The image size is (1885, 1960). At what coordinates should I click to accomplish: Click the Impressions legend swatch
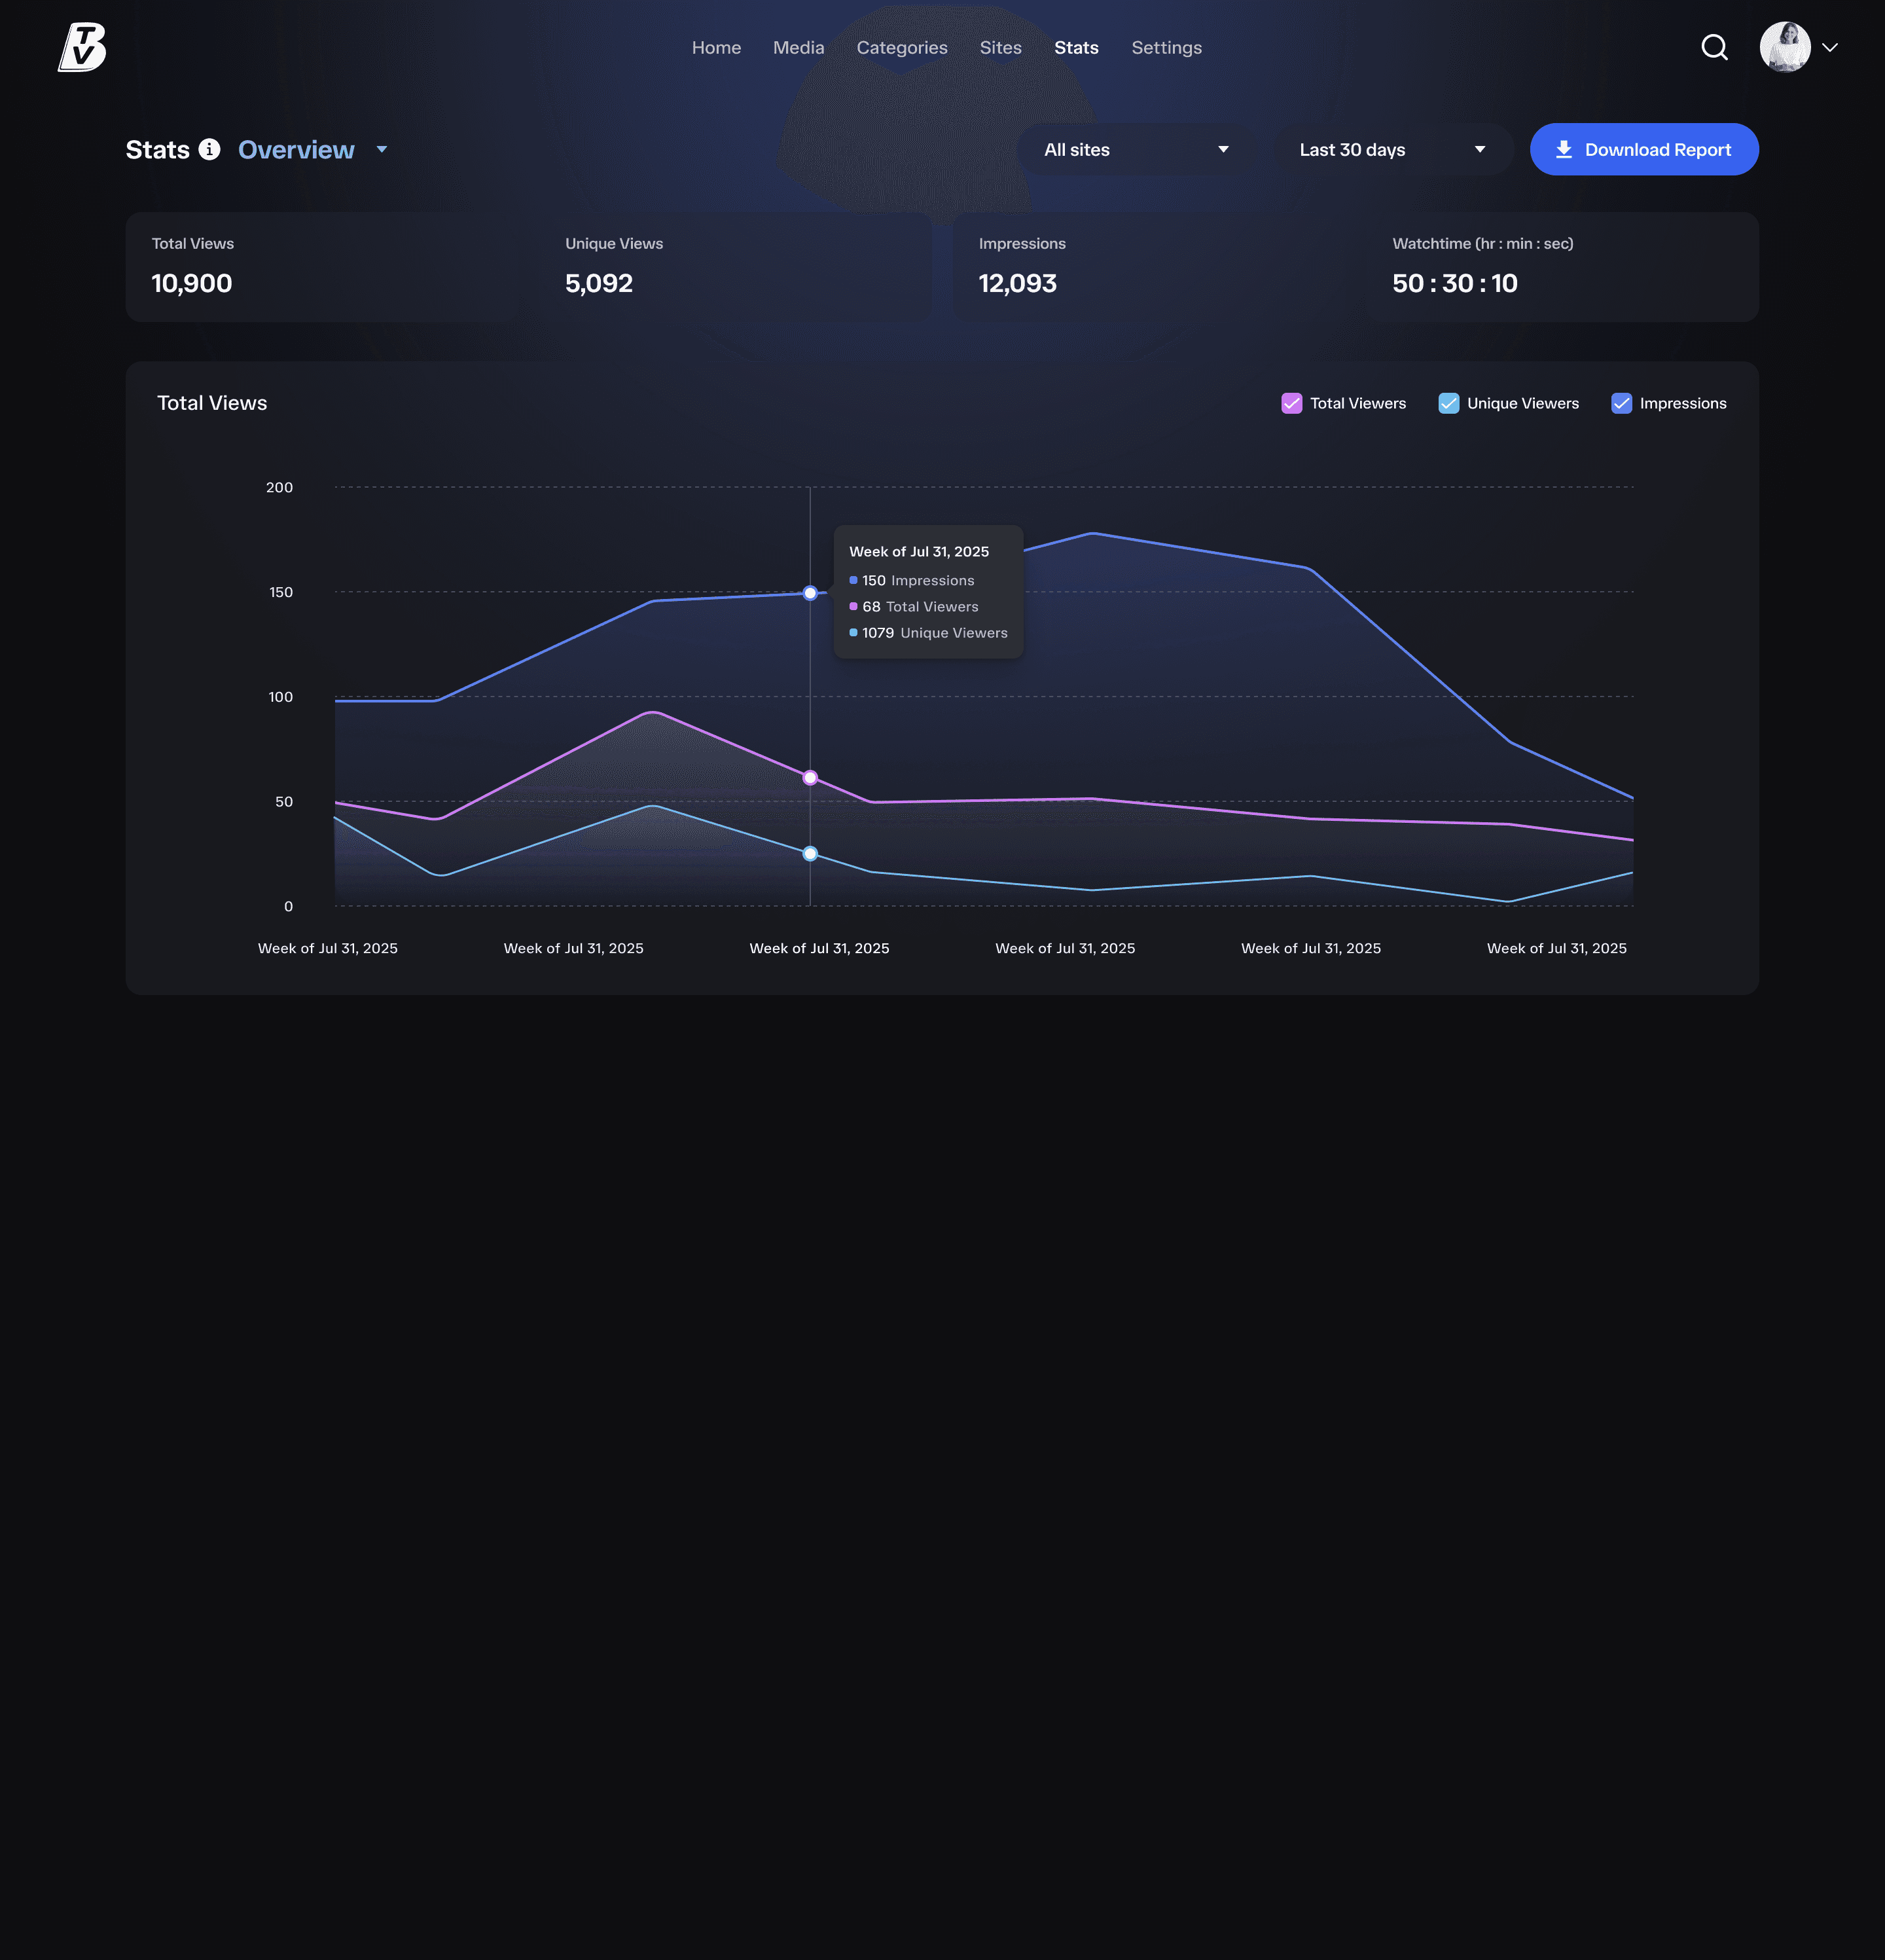click(1622, 403)
